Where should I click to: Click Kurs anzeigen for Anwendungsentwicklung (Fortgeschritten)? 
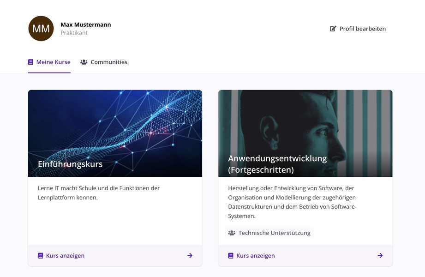click(256, 255)
